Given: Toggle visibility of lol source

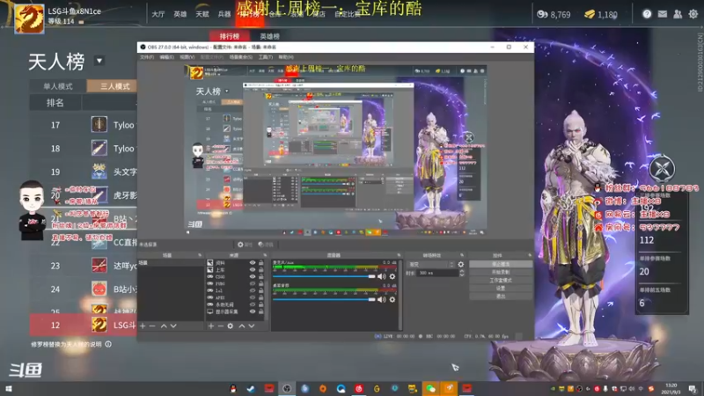Looking at the screenshot, I should pyautogui.click(x=253, y=290).
